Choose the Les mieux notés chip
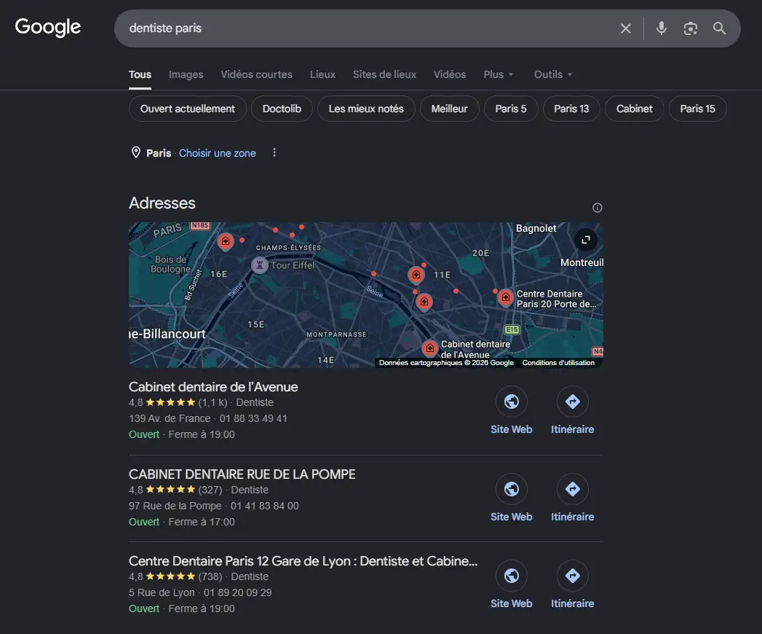The image size is (762, 634). (x=366, y=109)
